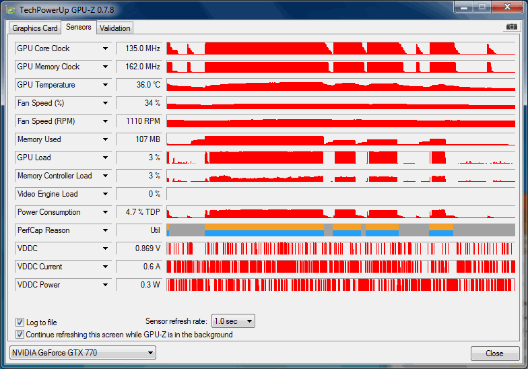Expand the VDDC Power dropdown
This screenshot has height=369, width=528.
pyautogui.click(x=105, y=285)
